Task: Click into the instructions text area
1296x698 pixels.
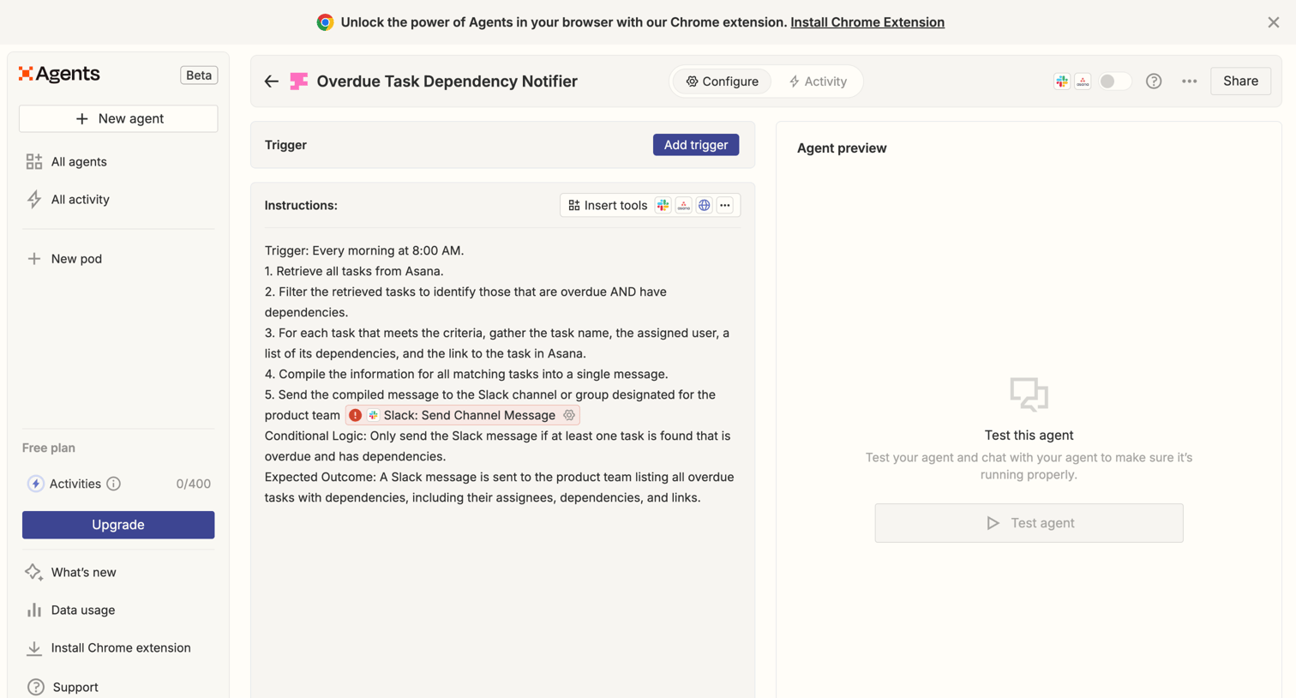Action: [502, 374]
